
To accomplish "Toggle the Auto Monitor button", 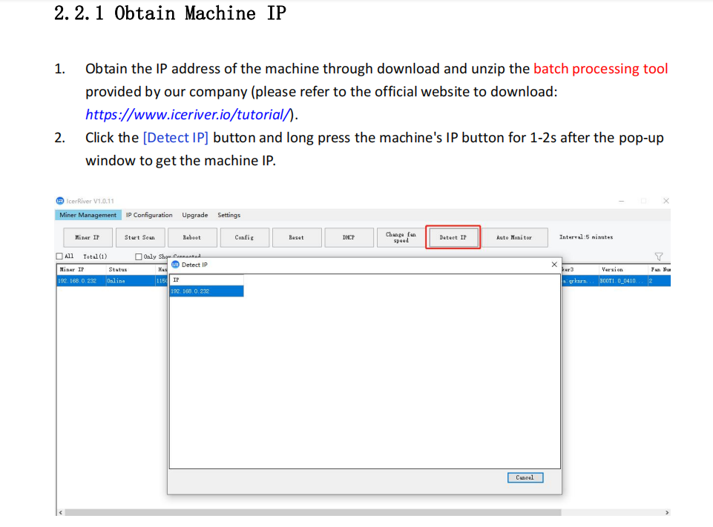I will 514,237.
